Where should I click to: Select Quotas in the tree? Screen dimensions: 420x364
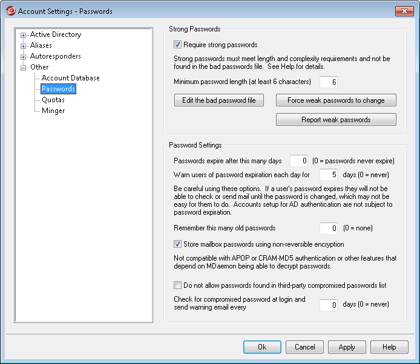pyautogui.click(x=53, y=100)
